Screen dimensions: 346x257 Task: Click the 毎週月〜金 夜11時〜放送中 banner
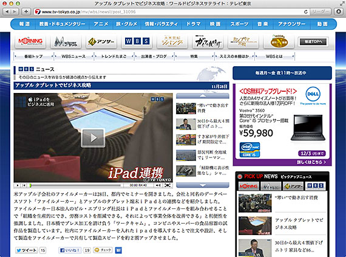[x=282, y=73]
